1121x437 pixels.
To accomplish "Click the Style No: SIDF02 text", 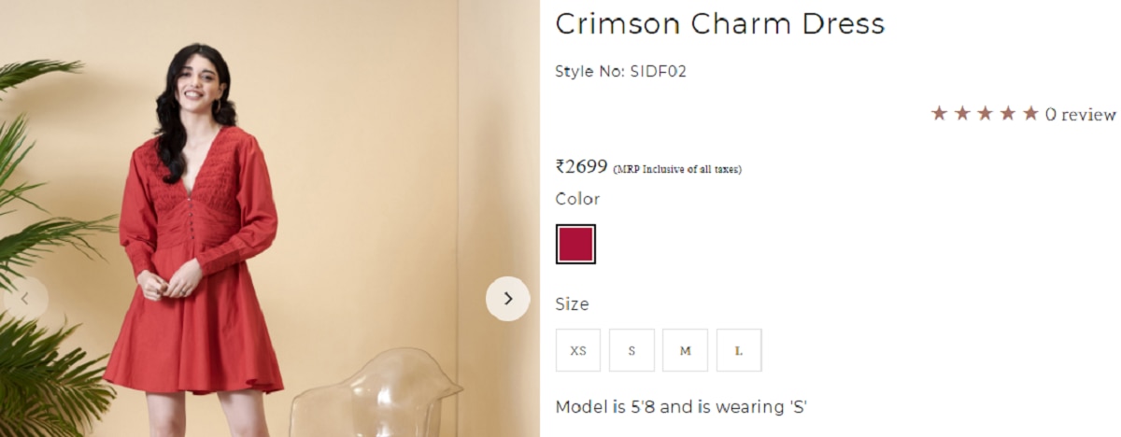I will click(x=620, y=71).
